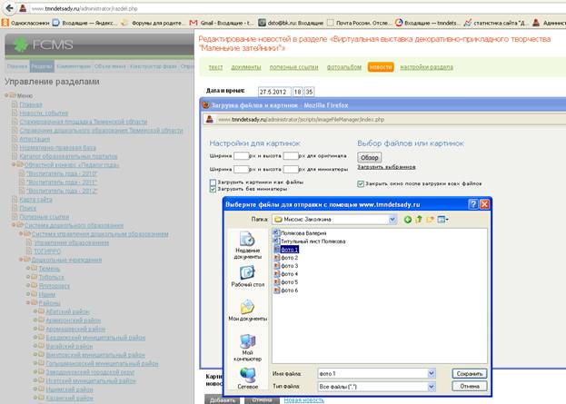Go up one folder level icon
566x404 pixels.
pos(419,219)
